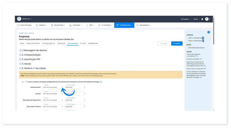Expand section 1. Mensagens de alertas
Image resolution: width=231 pixels, height=128 pixels.
pos(21,50)
